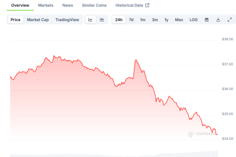Click the download chart data icon
The image size is (236, 157).
click(218, 20)
